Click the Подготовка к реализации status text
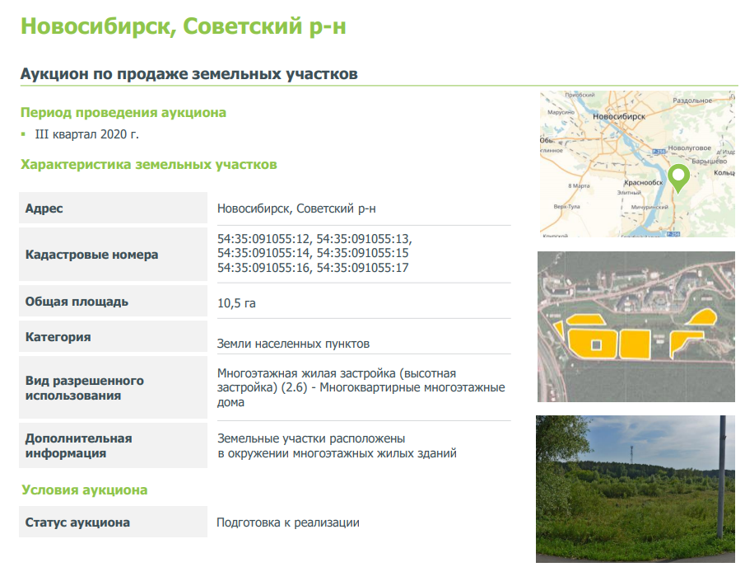 coord(287,522)
